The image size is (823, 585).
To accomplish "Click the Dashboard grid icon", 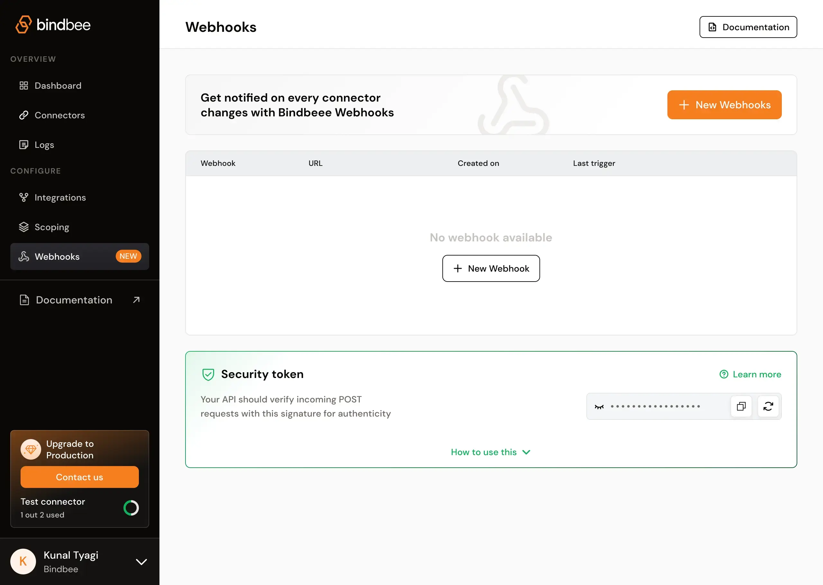I will pos(23,85).
